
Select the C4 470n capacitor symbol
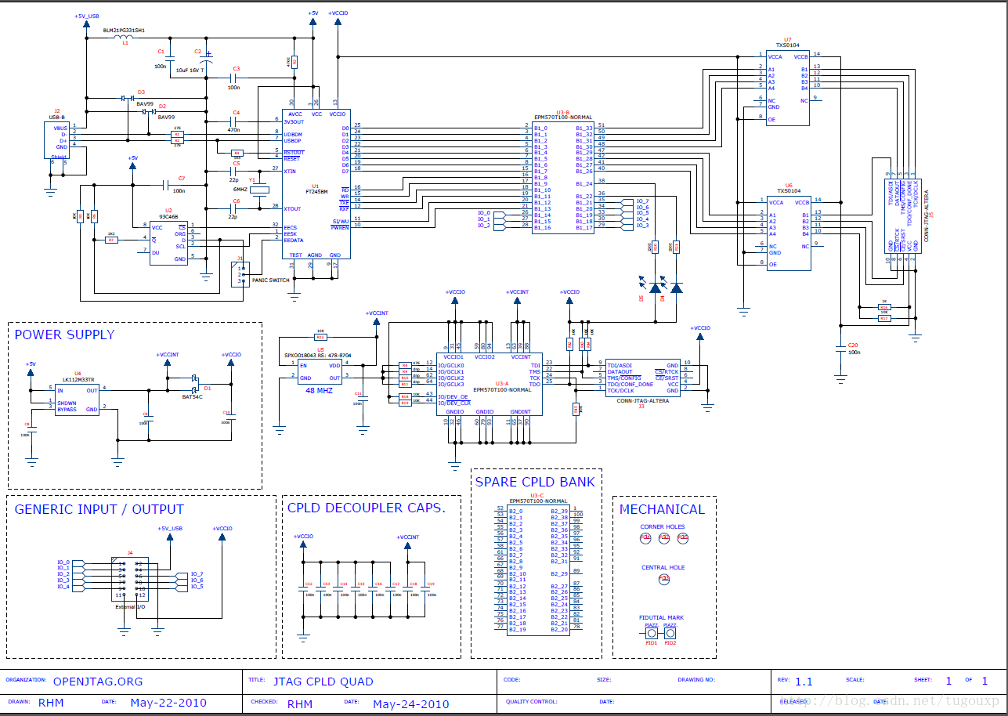coord(234,122)
